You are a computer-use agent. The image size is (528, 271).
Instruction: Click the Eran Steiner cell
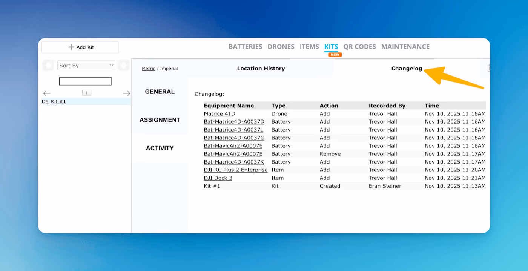coord(385,186)
